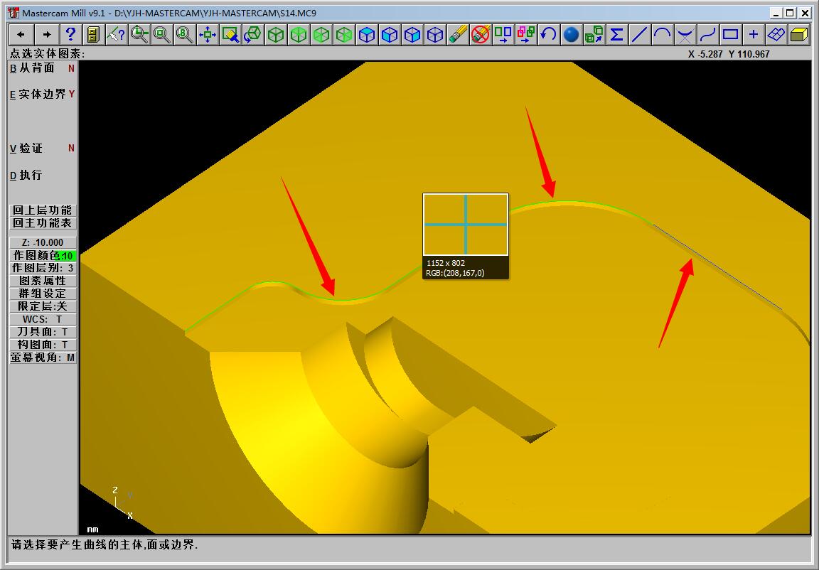Select the Create rectangle tool icon
The image size is (819, 570).
click(x=730, y=34)
